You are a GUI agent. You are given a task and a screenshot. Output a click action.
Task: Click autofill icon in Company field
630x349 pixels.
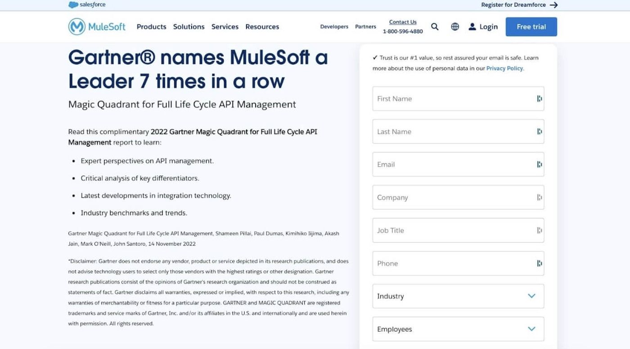(x=539, y=197)
